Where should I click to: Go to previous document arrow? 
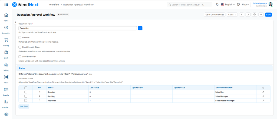coord(242,15)
